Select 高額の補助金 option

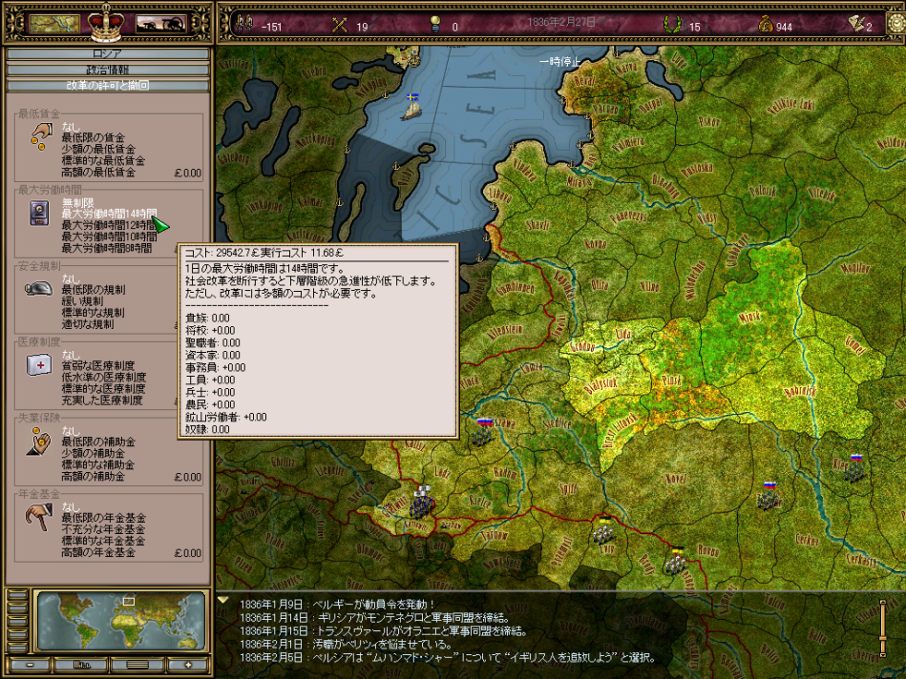[93, 476]
